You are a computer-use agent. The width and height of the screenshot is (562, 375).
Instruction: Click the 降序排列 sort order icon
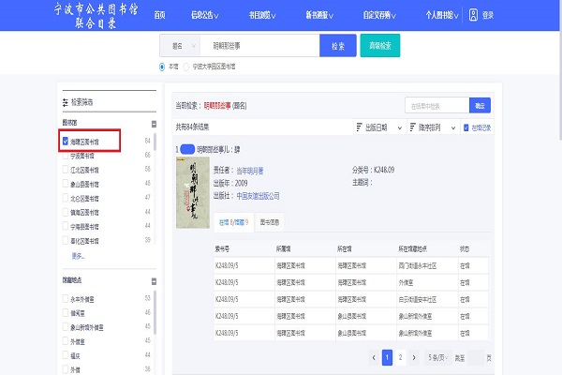tap(409, 127)
